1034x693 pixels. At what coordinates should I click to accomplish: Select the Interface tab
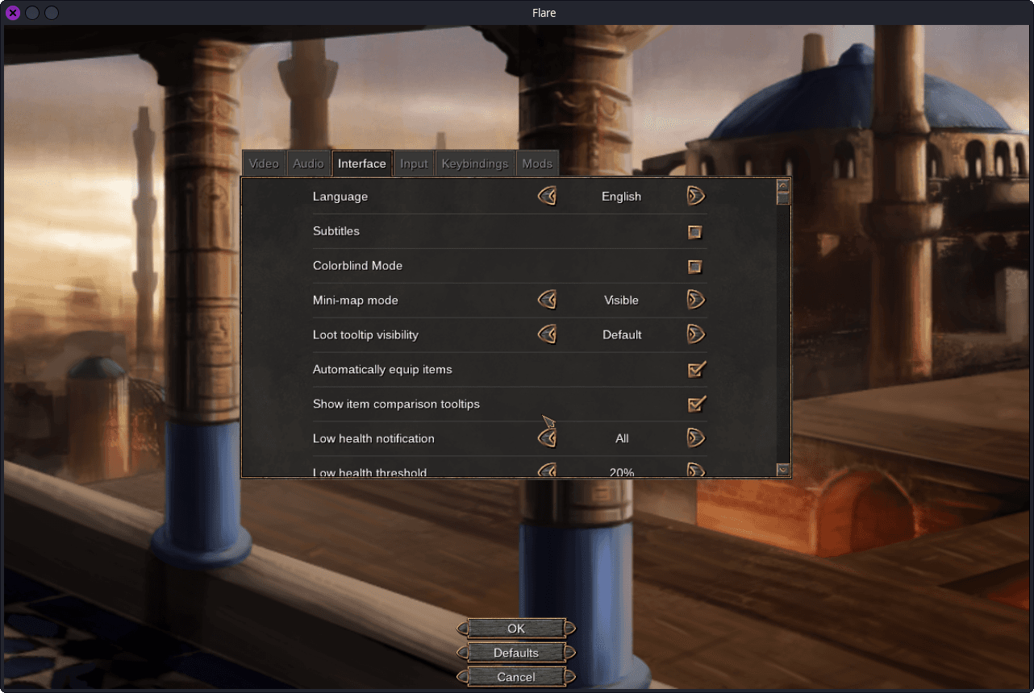coord(362,164)
